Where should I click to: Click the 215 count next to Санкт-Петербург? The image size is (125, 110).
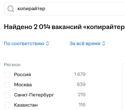(82, 94)
